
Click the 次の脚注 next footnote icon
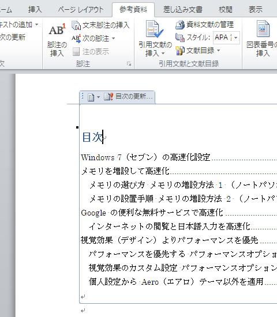[x=76, y=39]
